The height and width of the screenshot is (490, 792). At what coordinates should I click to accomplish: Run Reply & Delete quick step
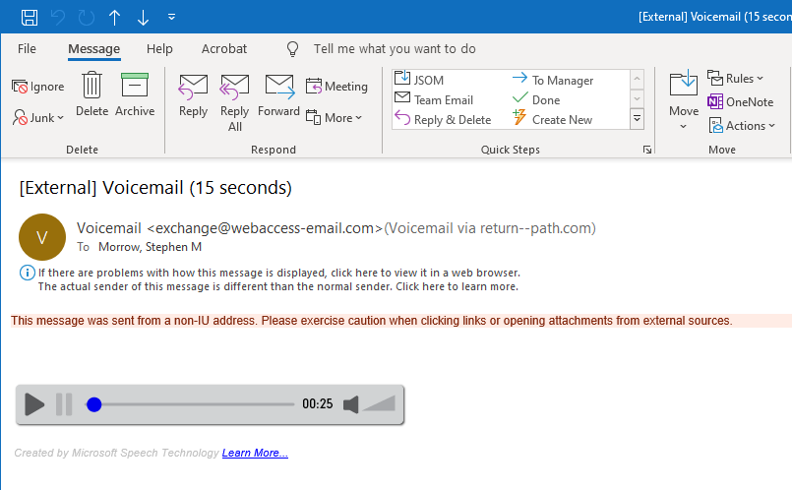tap(443, 120)
